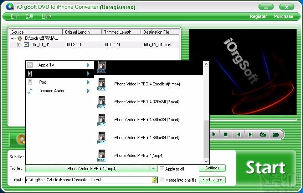Screen dimensions: 303x193
Task: Click icon of MPEG-4 480x320 profile
Action: coord(102,120)
